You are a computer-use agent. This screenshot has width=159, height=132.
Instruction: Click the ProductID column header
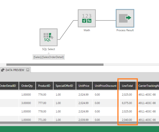44,86
